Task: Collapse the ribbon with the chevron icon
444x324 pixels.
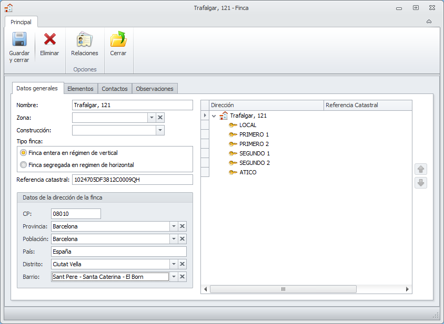Action: click(429, 22)
